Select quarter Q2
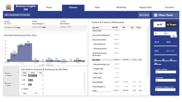The height and width of the screenshot is (102, 182). [165, 60]
